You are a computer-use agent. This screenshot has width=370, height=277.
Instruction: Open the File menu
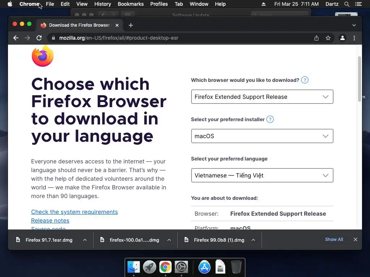[x=50, y=4]
